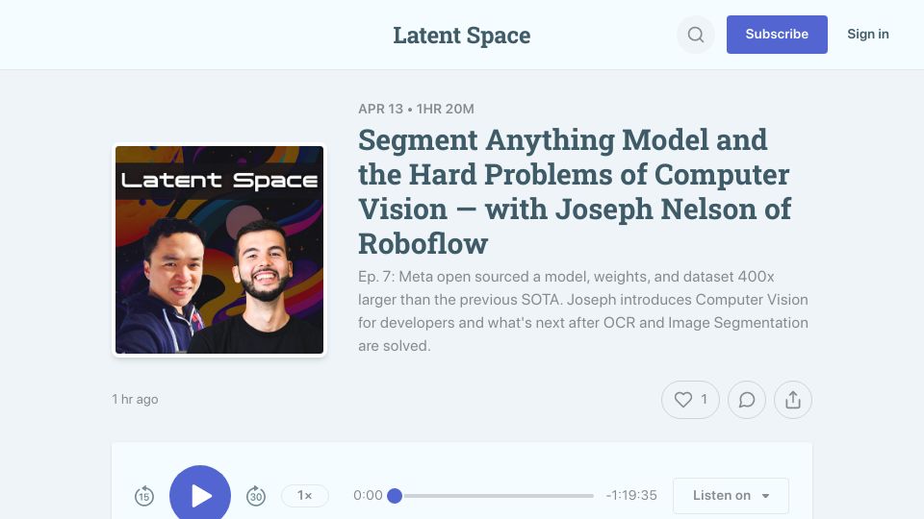Click the remaining time -1:19:35
The height and width of the screenshot is (519, 924).
pyautogui.click(x=631, y=496)
